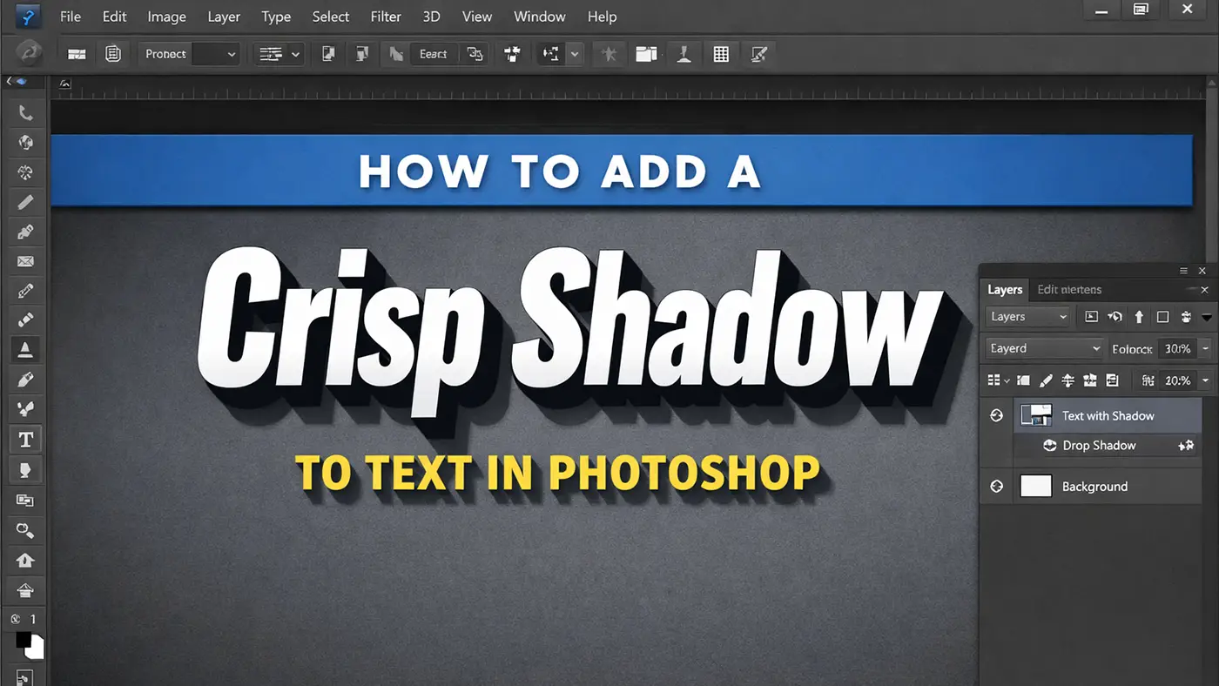Select the up-arrow tool in left toolbar

click(x=25, y=560)
